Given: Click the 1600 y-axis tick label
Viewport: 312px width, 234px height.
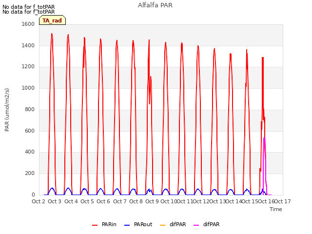Looking at the screenshot, I should coord(28,24).
